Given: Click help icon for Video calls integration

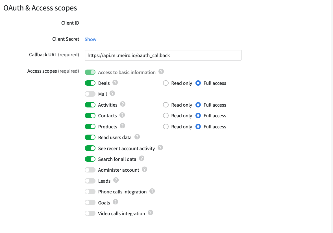Looking at the screenshot, I should click(x=150, y=213).
